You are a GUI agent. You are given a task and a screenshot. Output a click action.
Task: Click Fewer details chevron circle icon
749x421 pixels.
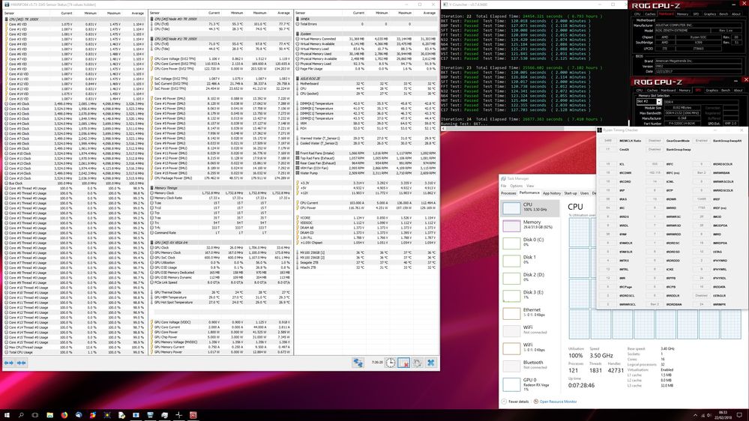(x=504, y=402)
